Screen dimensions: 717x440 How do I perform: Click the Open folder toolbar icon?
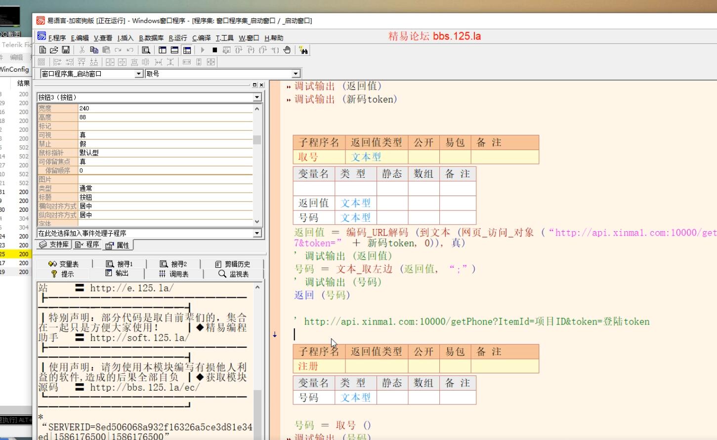point(54,50)
